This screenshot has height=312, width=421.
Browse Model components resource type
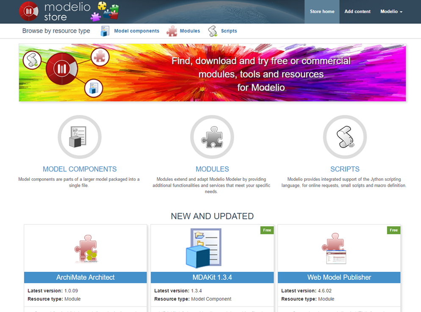137,31
